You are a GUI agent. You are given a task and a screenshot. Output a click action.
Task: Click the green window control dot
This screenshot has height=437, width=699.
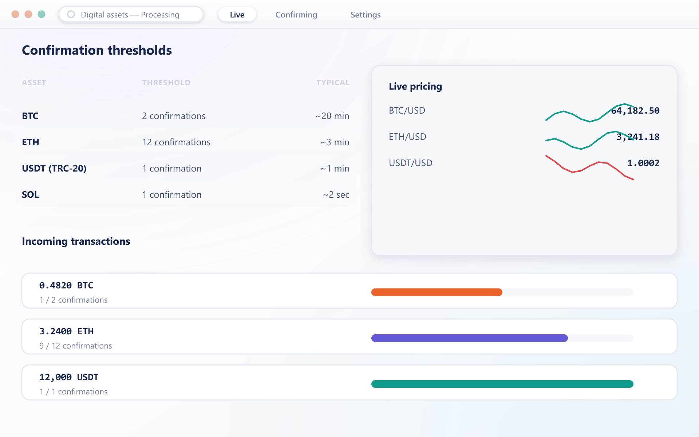[x=42, y=14]
